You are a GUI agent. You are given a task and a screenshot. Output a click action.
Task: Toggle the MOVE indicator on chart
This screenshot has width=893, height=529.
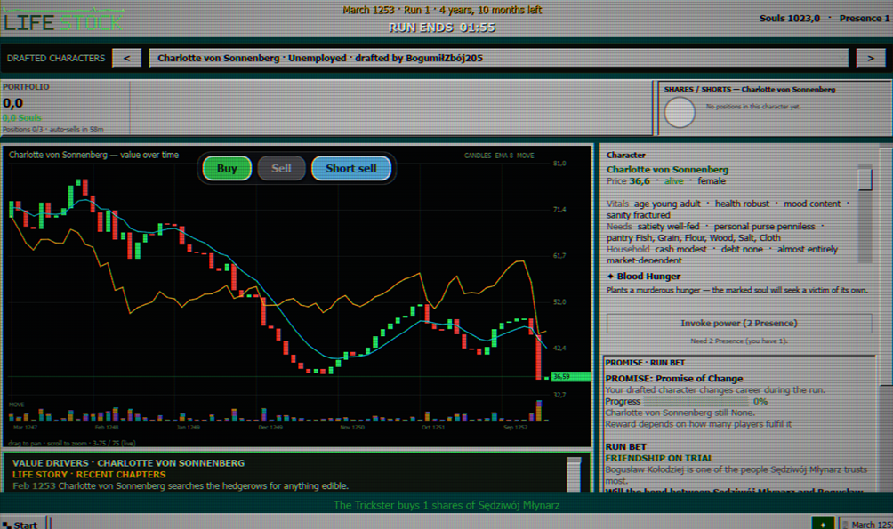click(x=525, y=156)
